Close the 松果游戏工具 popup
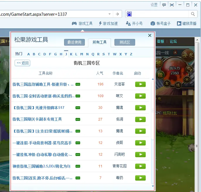The height and width of the screenshot is (192, 201). 150,35
